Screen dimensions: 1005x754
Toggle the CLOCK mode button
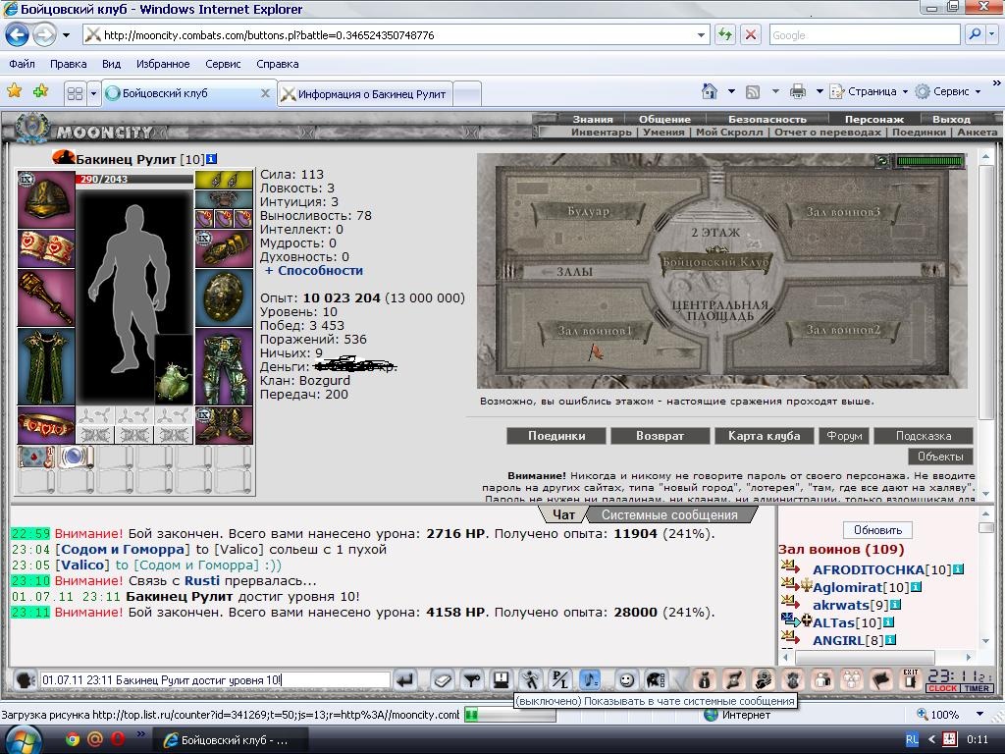click(942, 688)
